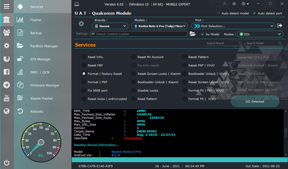This screenshot has width=288, height=169.
Task: Click the Search Brand magnifier icon
Action: (240, 43)
